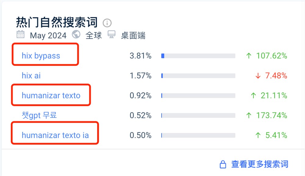
Task: Click the green up arrow next to 173.74%
Action: tap(249, 115)
